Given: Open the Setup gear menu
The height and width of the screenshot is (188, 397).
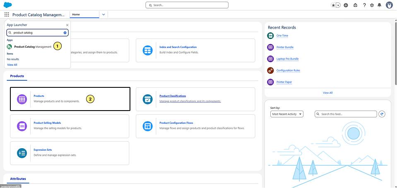Looking at the screenshot, I should (372, 5).
